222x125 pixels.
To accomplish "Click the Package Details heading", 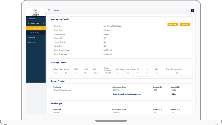I will (x=59, y=63).
